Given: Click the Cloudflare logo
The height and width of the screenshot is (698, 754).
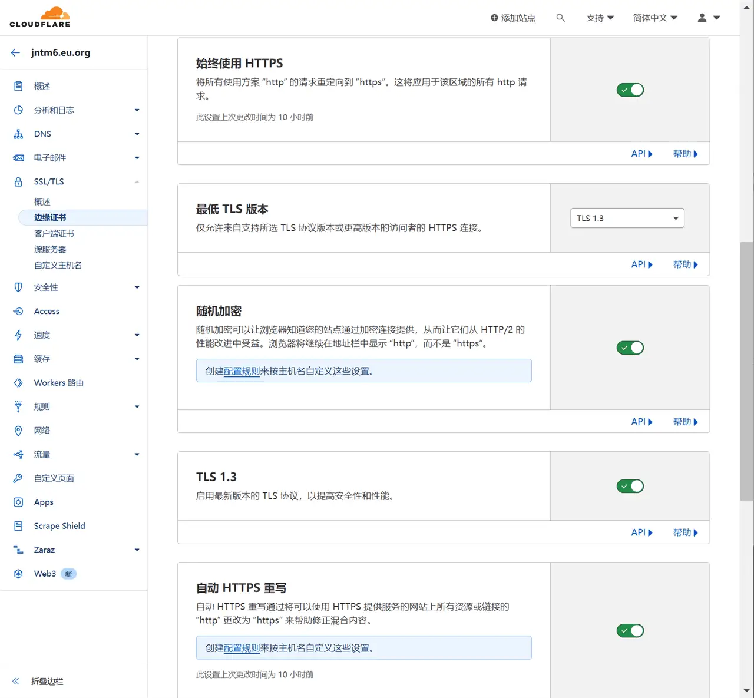Looking at the screenshot, I should [x=40, y=17].
